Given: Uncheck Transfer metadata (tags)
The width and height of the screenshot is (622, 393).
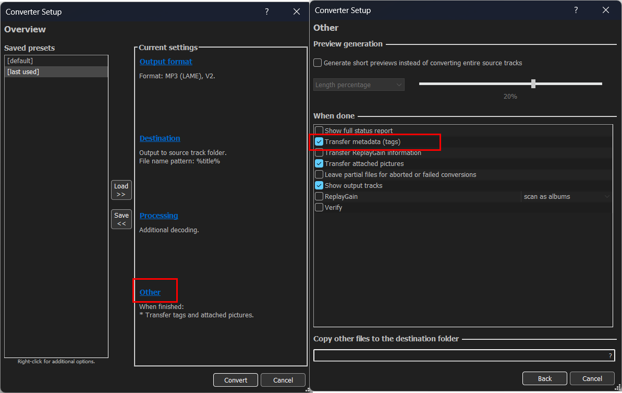Looking at the screenshot, I should (319, 141).
